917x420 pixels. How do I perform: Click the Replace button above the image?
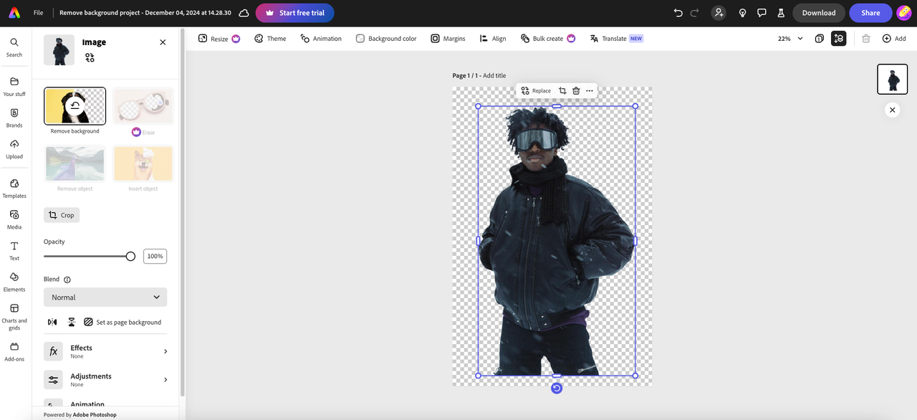tap(536, 91)
